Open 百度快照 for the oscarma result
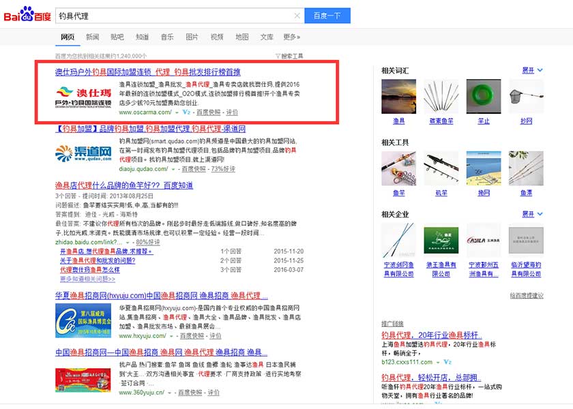This screenshot has height=409, width=573. 209,112
